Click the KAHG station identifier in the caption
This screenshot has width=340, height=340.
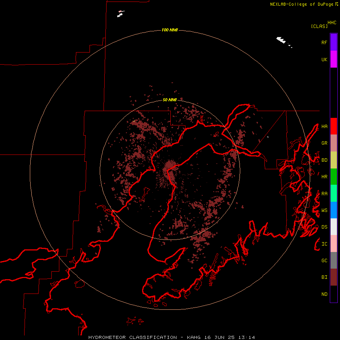pyautogui.click(x=194, y=337)
